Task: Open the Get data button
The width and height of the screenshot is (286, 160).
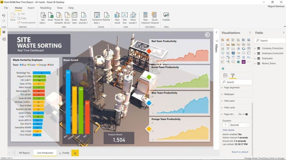Action: point(43,18)
